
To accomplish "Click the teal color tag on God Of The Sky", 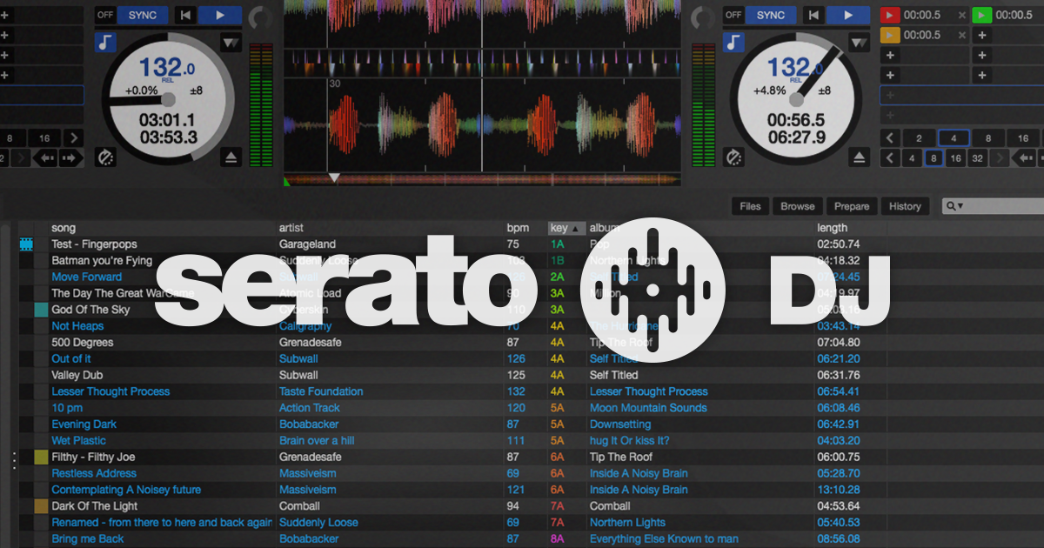I will click(41, 310).
